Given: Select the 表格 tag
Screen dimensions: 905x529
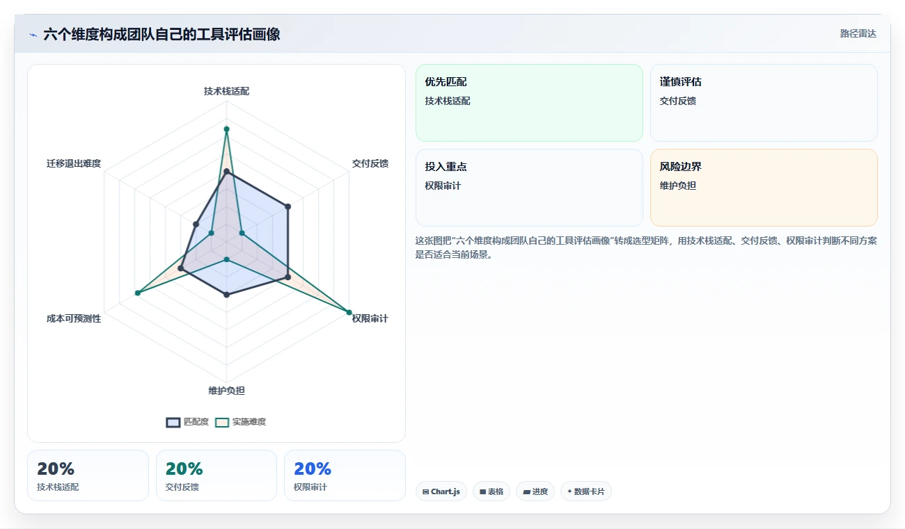Looking at the screenshot, I should click(491, 491).
